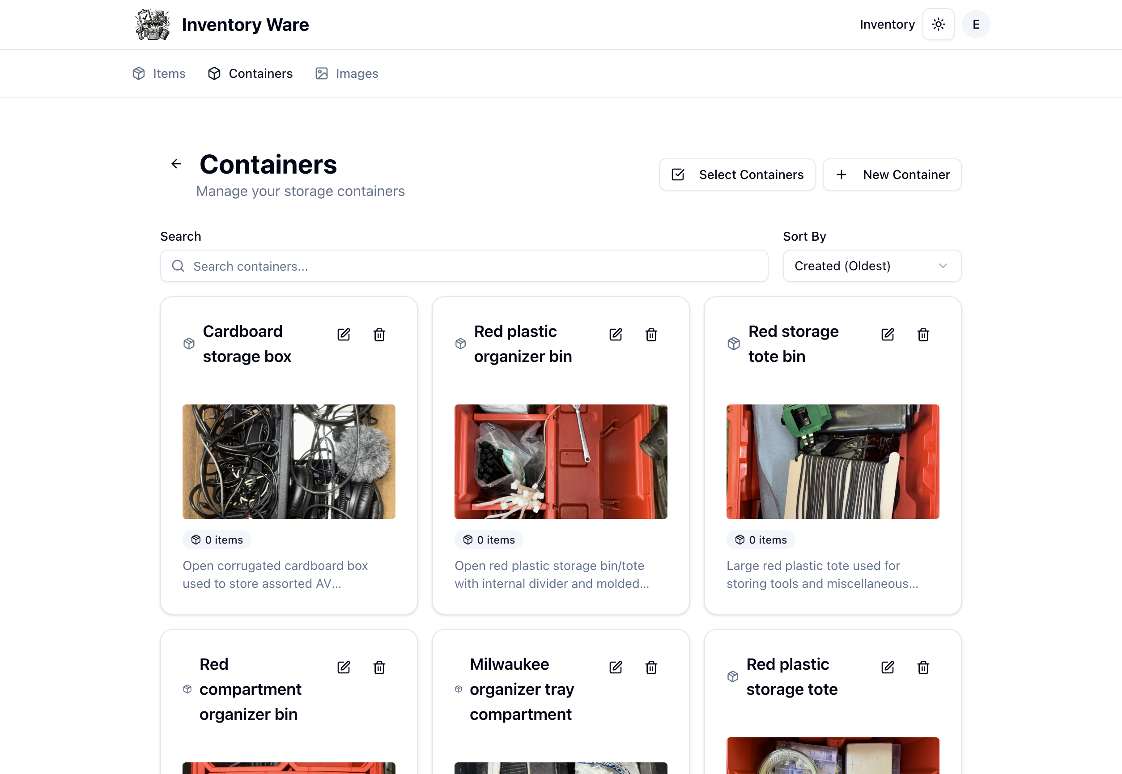Click the back arrow next to Containers heading
This screenshot has height=774, width=1122.
[x=175, y=163]
